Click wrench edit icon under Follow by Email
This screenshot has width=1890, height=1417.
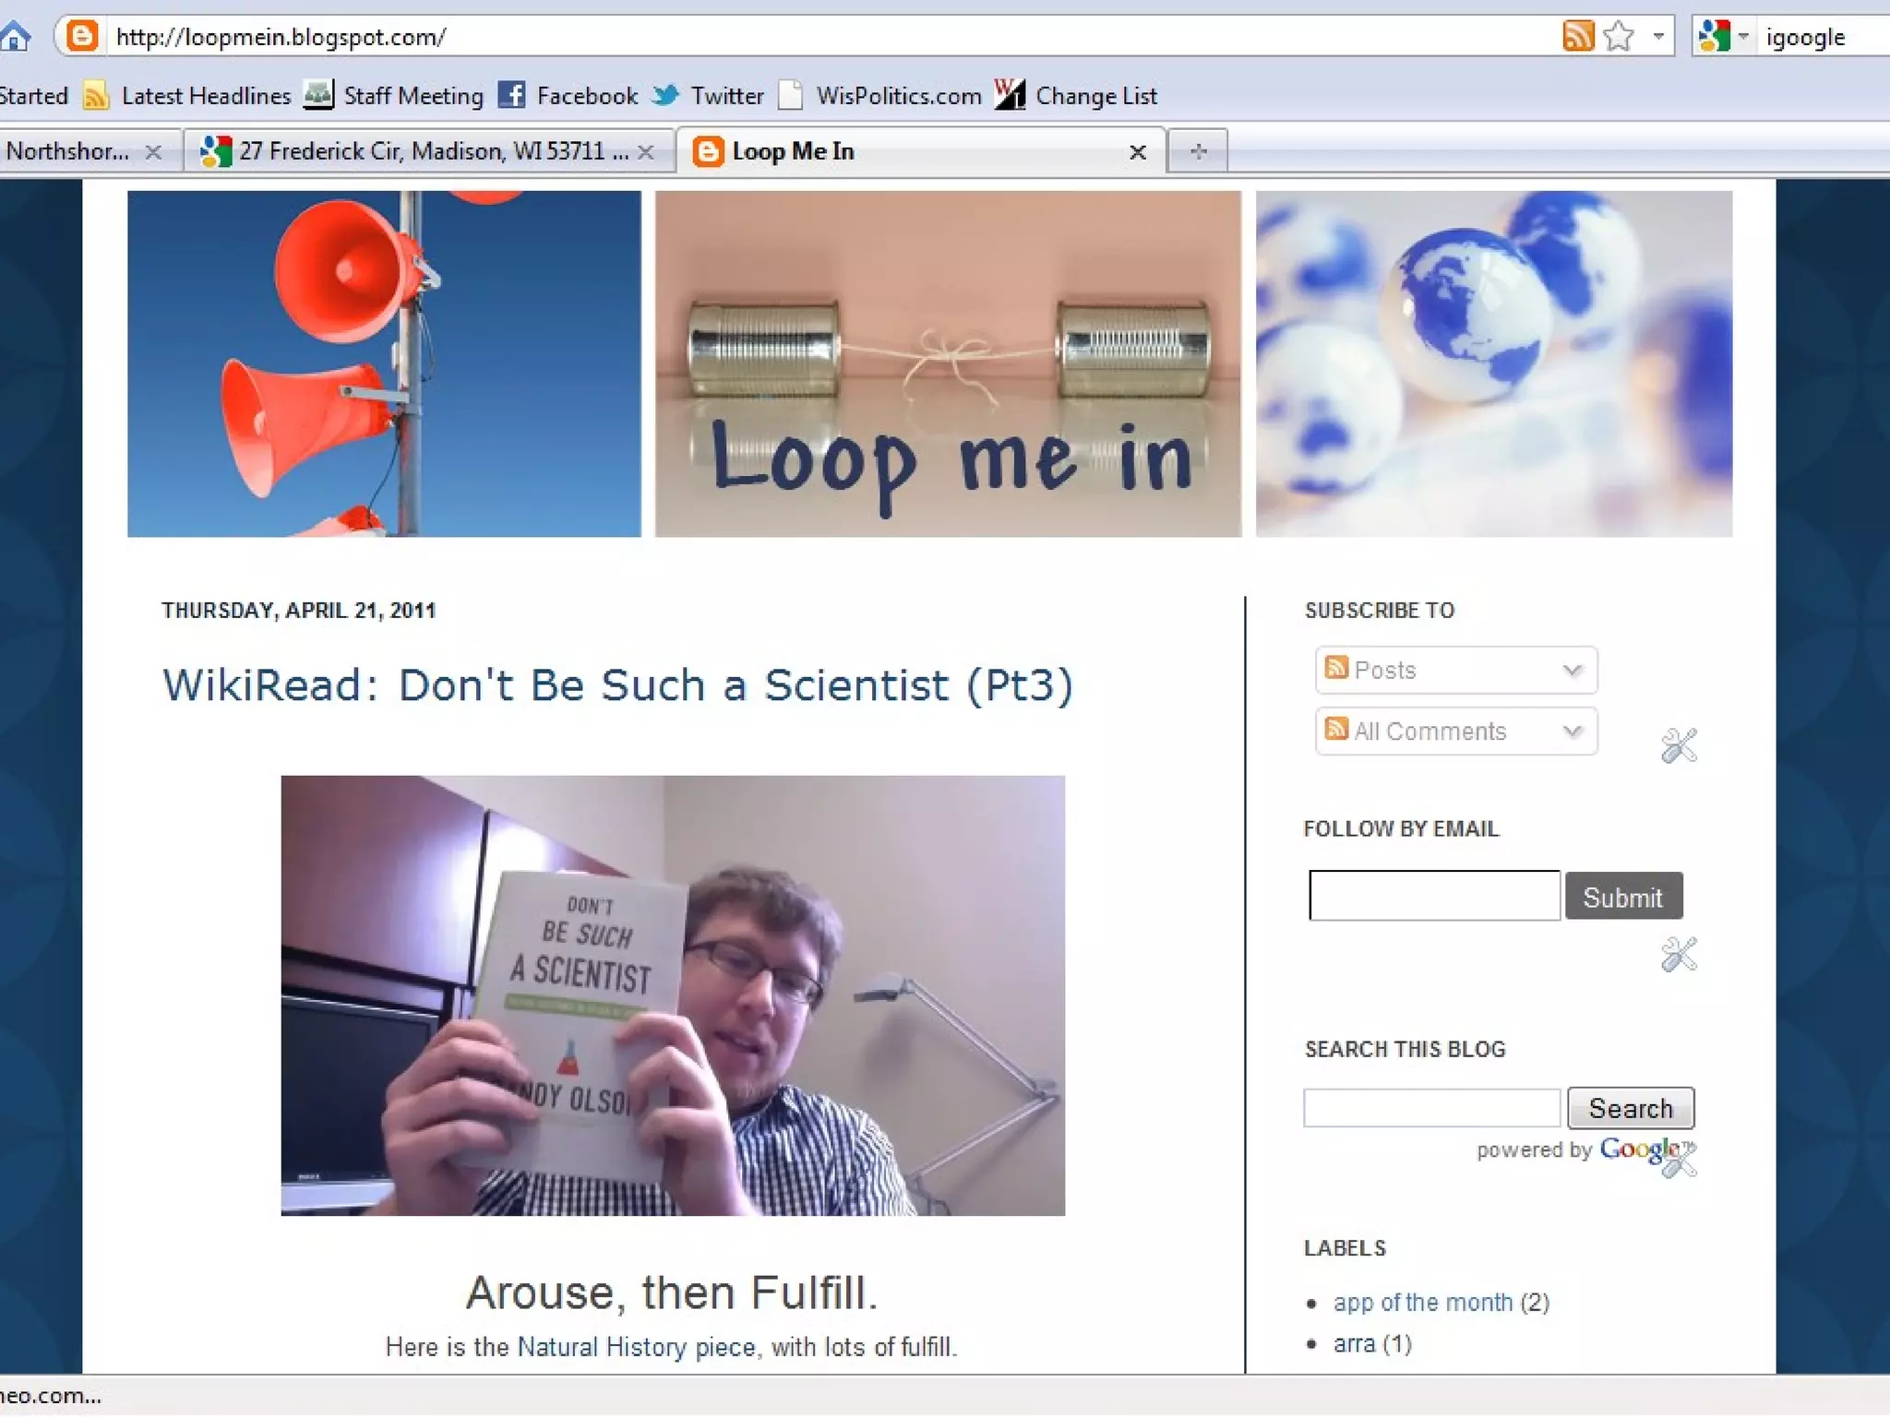click(x=1679, y=955)
